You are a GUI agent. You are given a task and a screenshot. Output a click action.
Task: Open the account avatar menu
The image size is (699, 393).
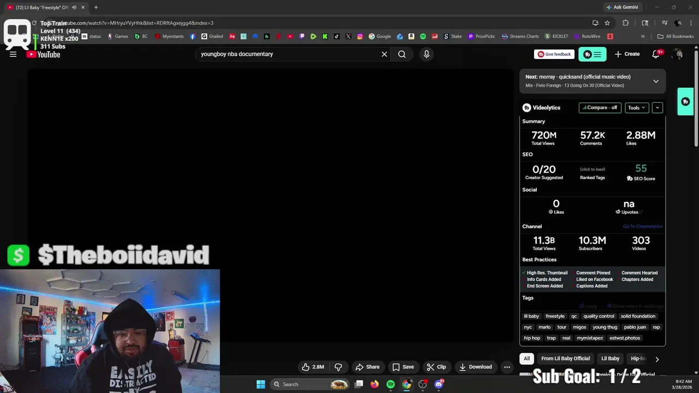pos(678,54)
